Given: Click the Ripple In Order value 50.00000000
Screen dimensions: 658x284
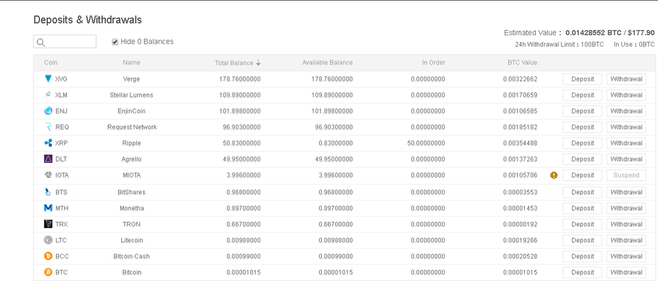Looking at the screenshot, I should (426, 143).
